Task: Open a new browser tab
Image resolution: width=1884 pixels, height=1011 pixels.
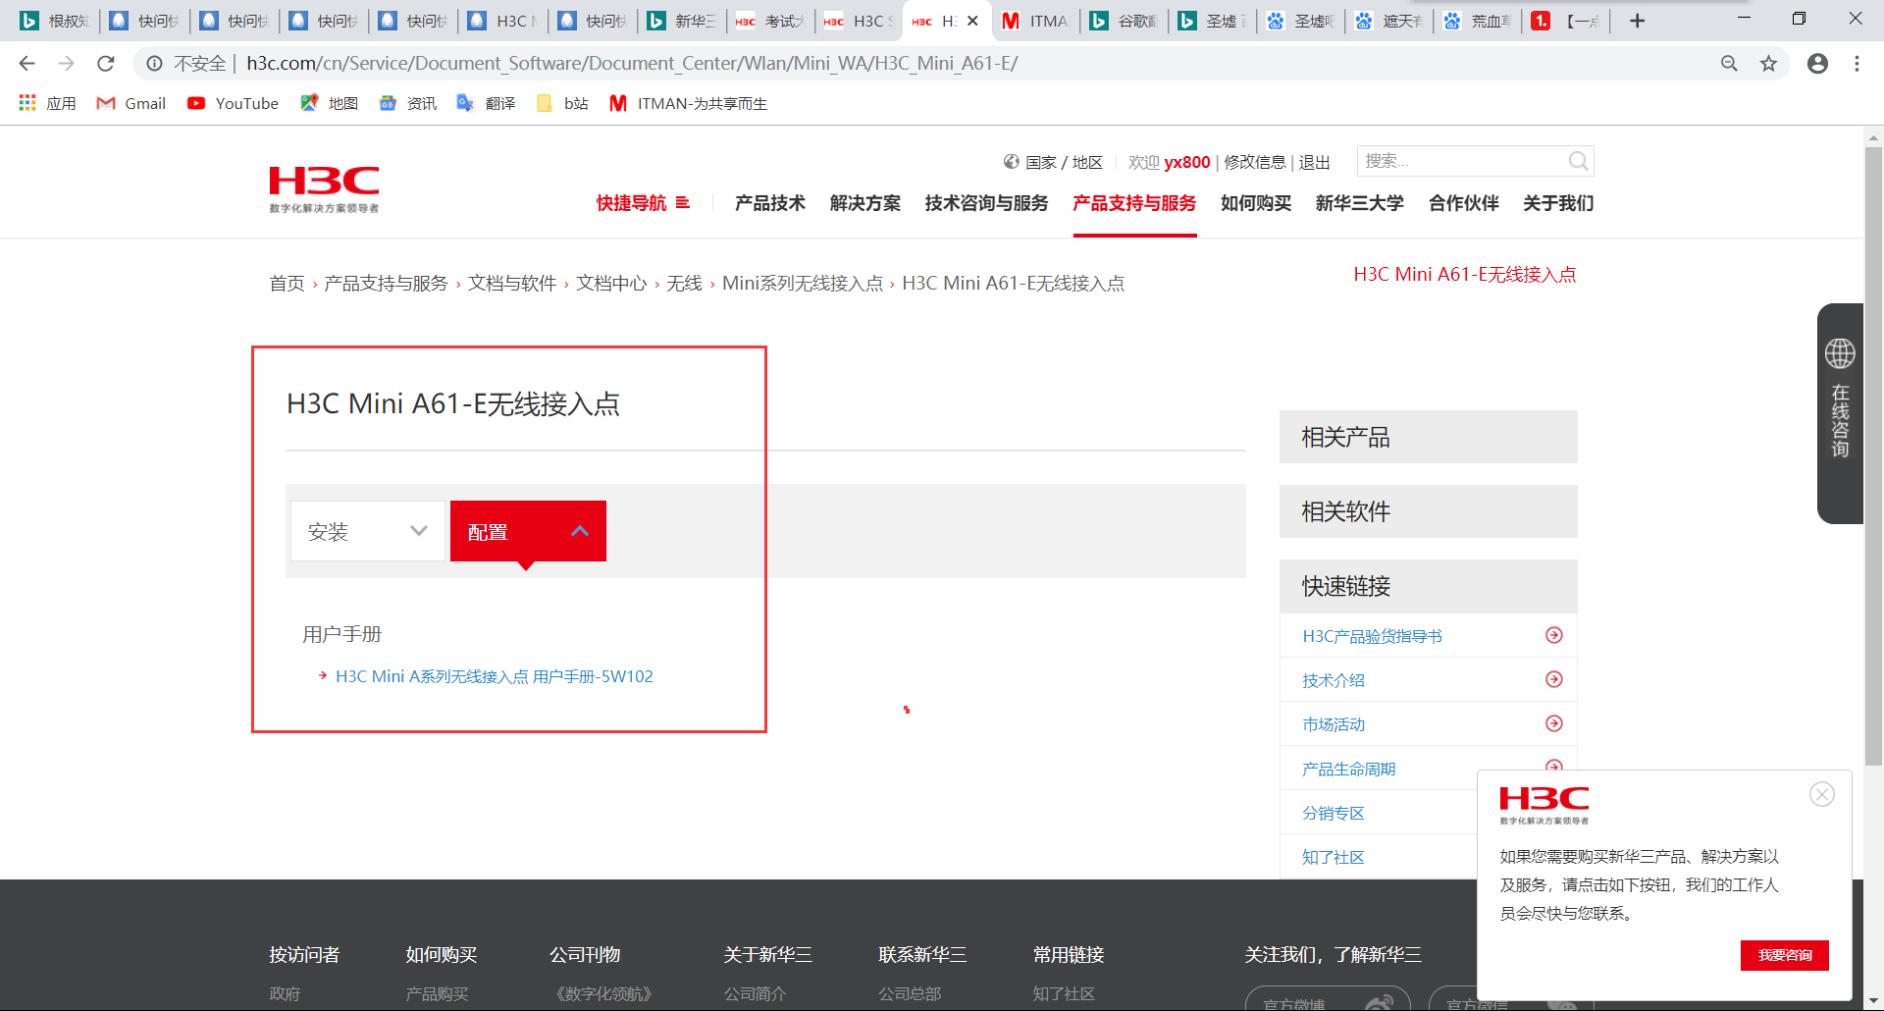Action: tap(1637, 21)
